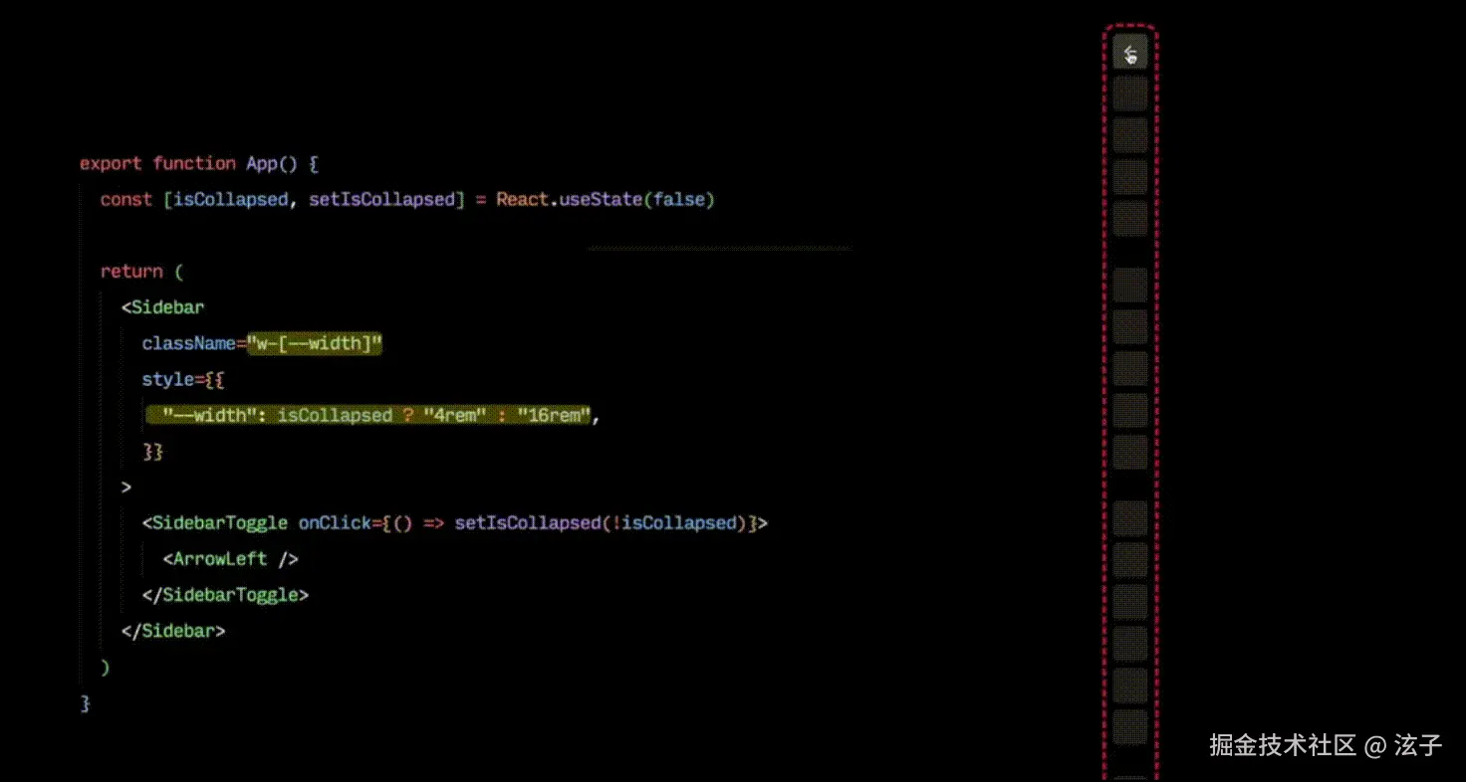Click the highlighted w-[--width] className value
The height and width of the screenshot is (782, 1466).
click(315, 343)
